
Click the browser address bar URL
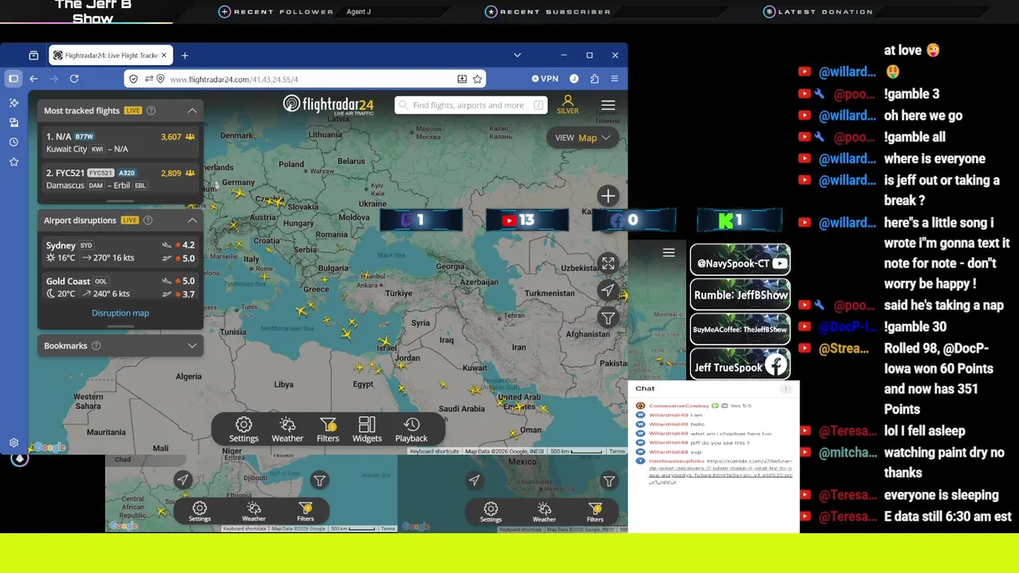234,80
